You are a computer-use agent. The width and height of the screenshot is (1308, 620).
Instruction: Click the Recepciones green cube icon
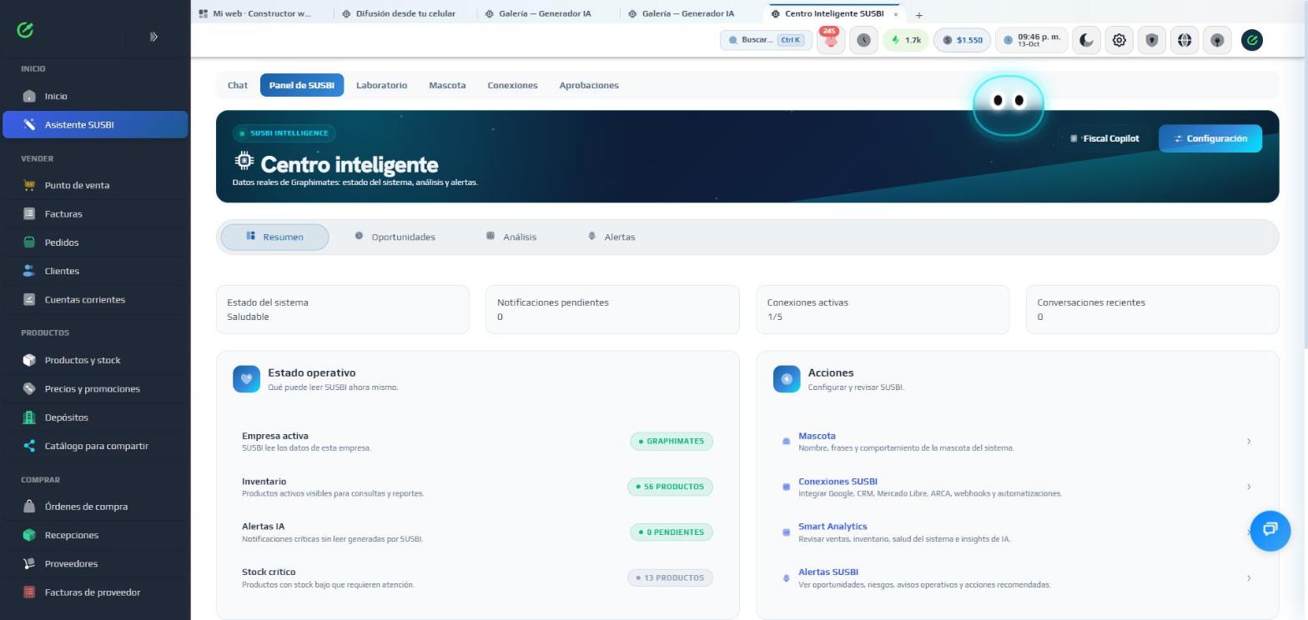[29, 535]
